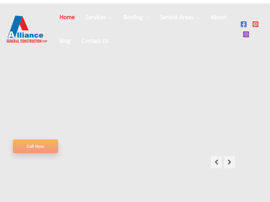The image size is (270, 202).
Task: Open the Services menu label
Action: [x=96, y=17]
